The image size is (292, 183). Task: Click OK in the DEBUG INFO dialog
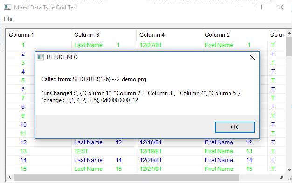[235, 127]
